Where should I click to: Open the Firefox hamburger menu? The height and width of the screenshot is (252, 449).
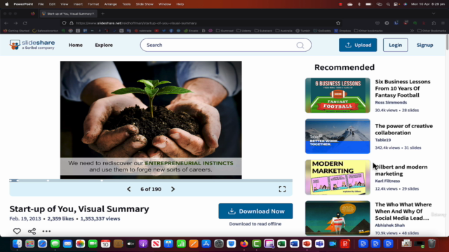(443, 23)
